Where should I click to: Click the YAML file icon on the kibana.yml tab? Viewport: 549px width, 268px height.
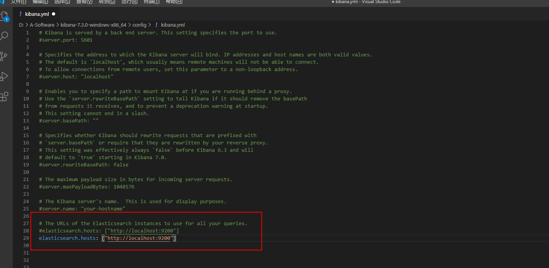(20, 14)
